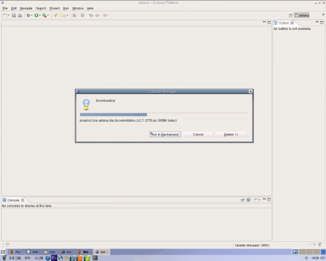Click Cancel in Update Manager dialog
Screen dimensions: 326x261
[x=198, y=134]
